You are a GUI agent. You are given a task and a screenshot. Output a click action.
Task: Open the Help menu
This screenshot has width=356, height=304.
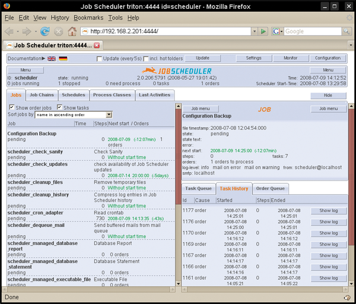point(133,18)
